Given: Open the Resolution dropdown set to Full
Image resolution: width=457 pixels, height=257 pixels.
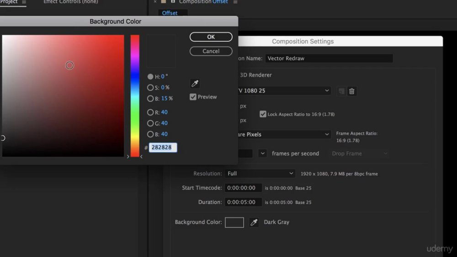Looking at the screenshot, I should click(x=260, y=174).
